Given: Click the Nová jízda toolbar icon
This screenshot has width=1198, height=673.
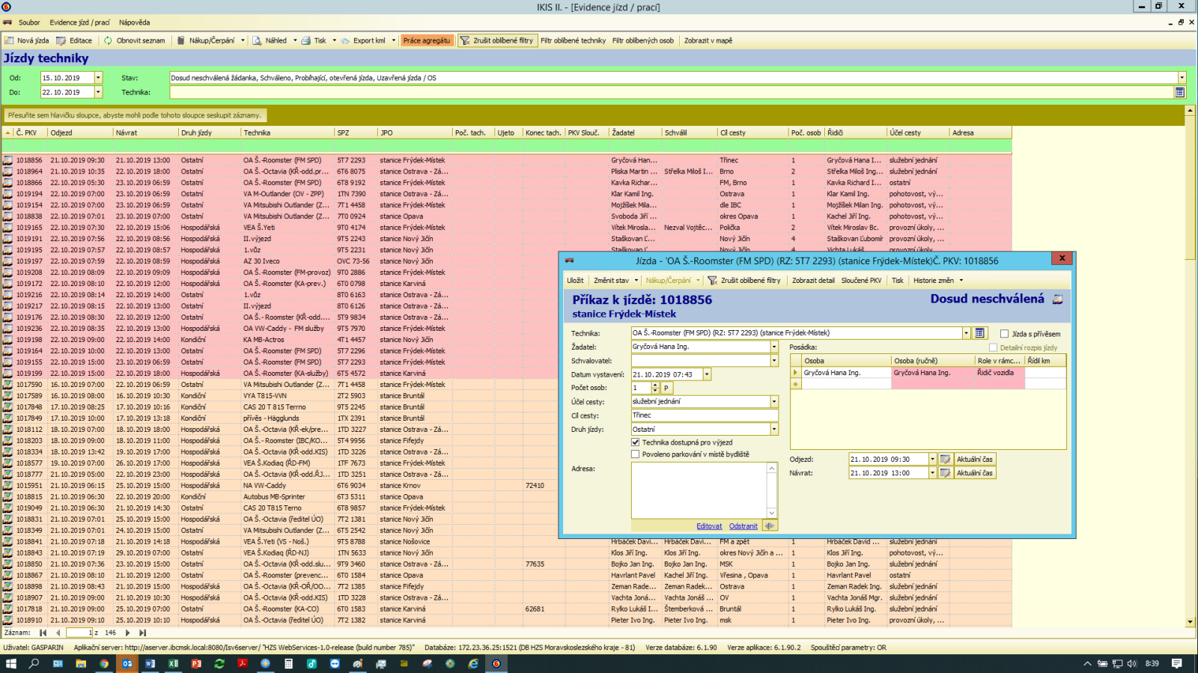Looking at the screenshot, I should tap(10, 40).
